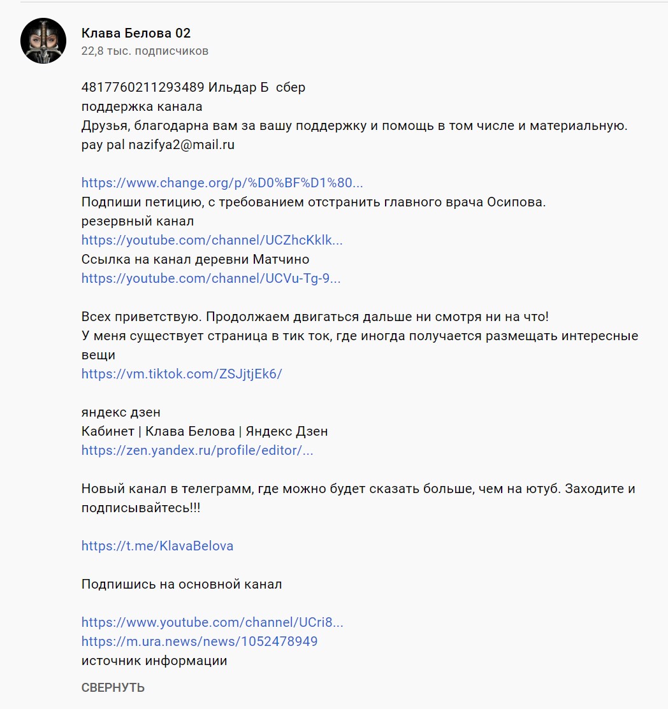Follow the vm.tiktok.com link

click(182, 374)
